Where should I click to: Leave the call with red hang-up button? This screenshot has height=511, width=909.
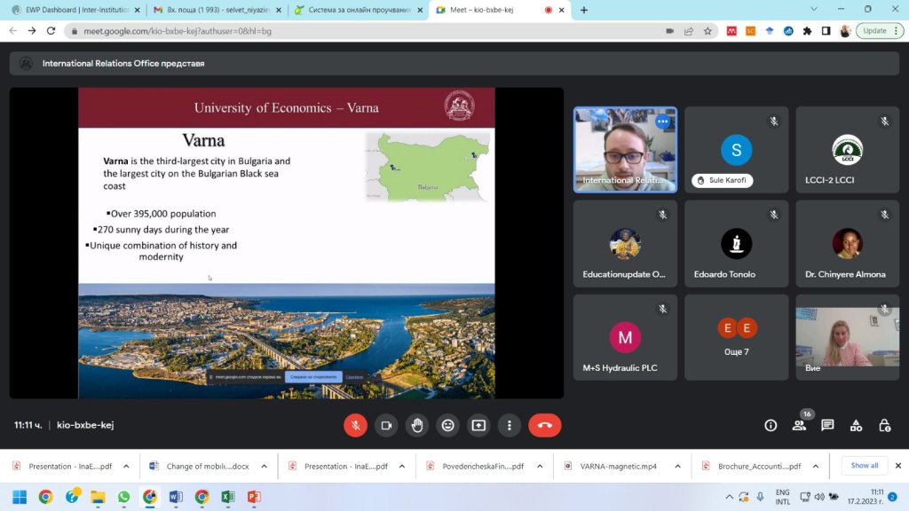(544, 425)
